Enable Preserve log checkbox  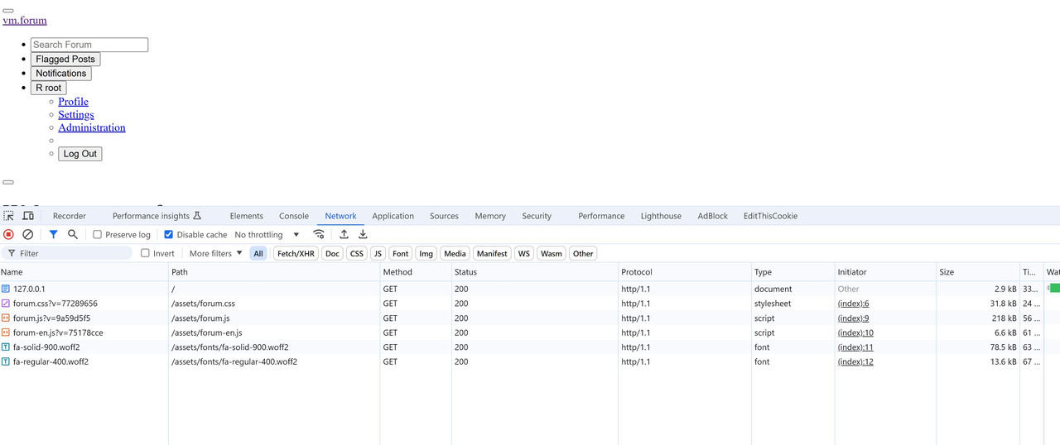97,235
